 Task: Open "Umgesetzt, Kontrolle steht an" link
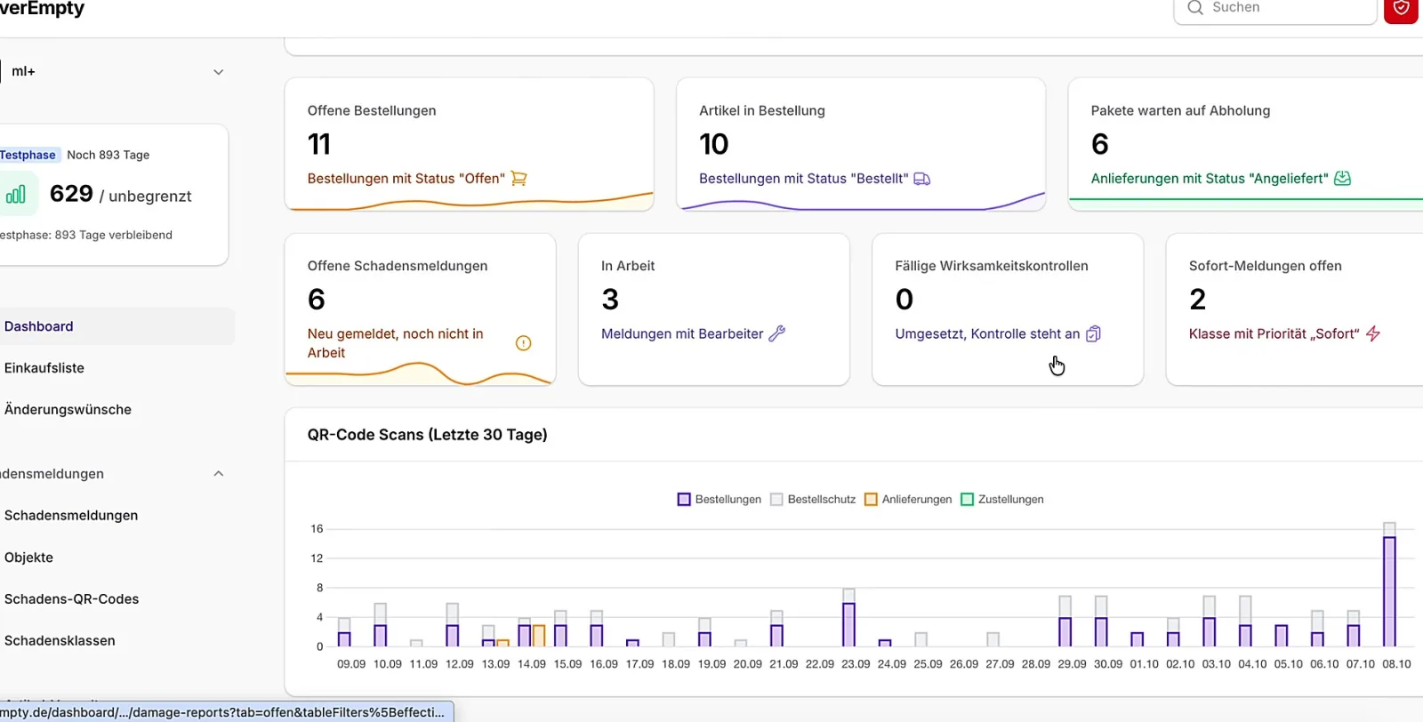987,333
